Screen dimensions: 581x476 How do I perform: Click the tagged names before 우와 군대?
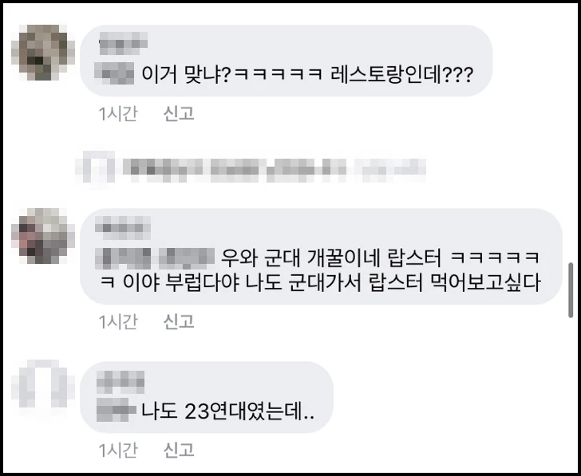[155, 258]
